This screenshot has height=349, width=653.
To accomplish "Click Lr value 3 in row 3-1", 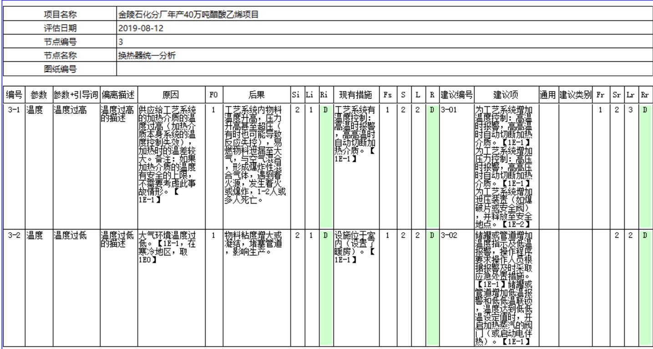I will pos(631,166).
